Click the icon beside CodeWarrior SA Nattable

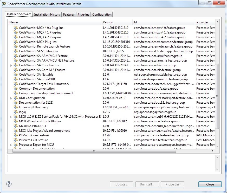coord(16,75)
